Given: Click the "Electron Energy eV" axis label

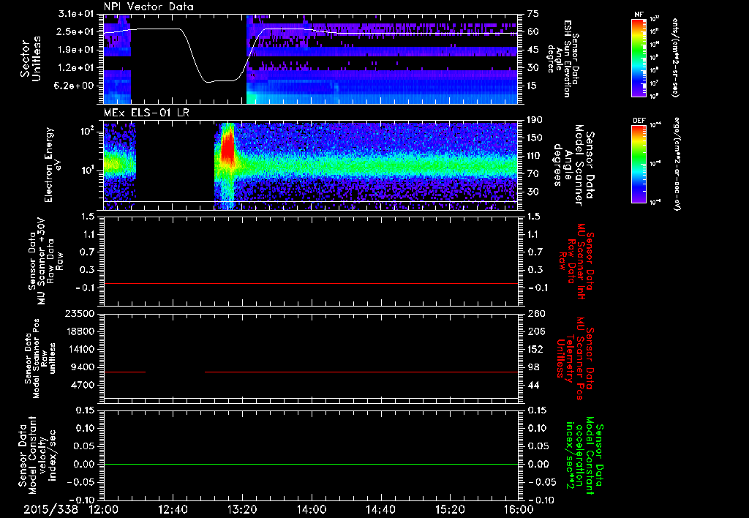Looking at the screenshot, I should click(x=53, y=165).
